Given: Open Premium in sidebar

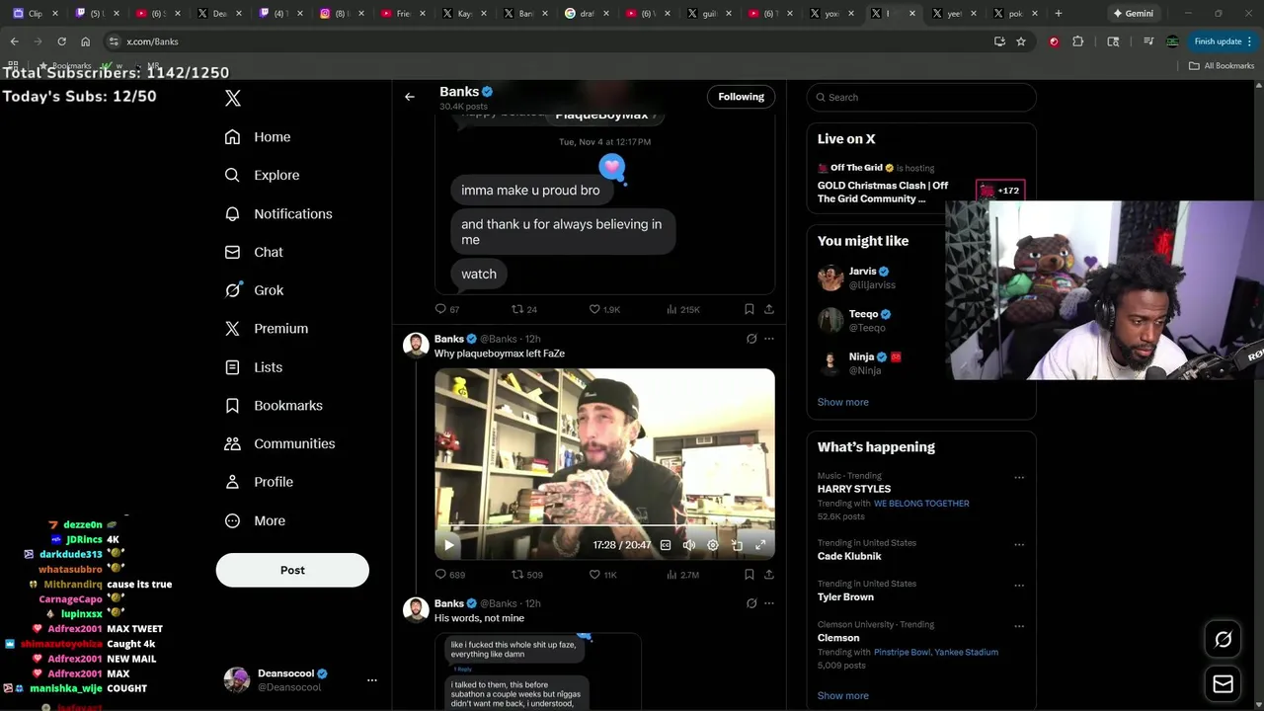Looking at the screenshot, I should pyautogui.click(x=267, y=329).
